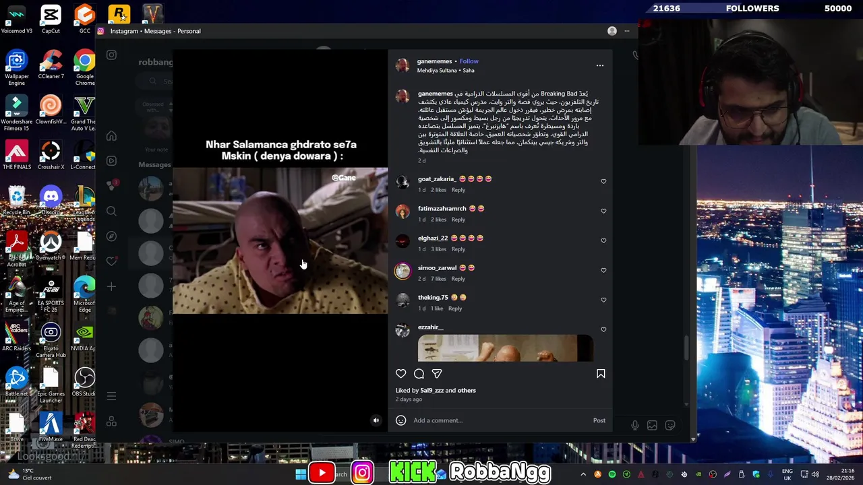This screenshot has width=863, height=485.
Task: Follow the ganememes account
Action: click(x=469, y=61)
